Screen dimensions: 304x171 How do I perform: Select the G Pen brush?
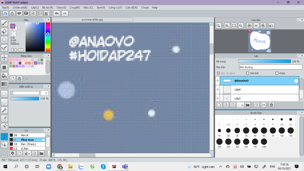27,148
